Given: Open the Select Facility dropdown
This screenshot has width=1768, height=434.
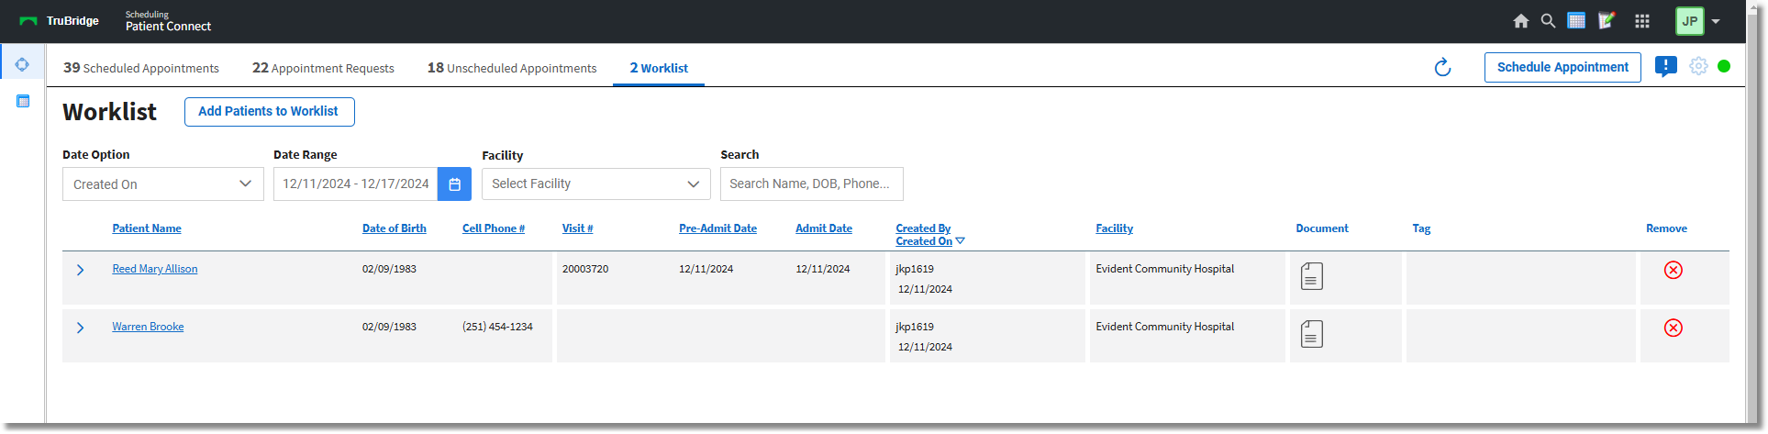Looking at the screenshot, I should (596, 184).
